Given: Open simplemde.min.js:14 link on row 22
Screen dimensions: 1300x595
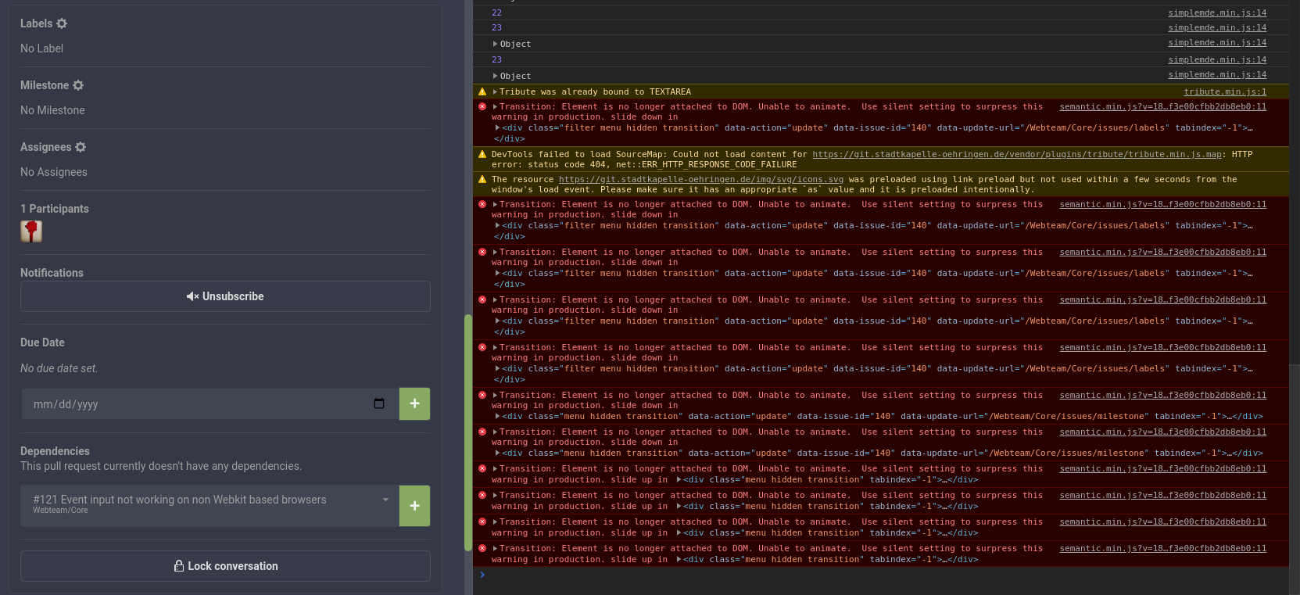Looking at the screenshot, I should pyautogui.click(x=1217, y=13).
